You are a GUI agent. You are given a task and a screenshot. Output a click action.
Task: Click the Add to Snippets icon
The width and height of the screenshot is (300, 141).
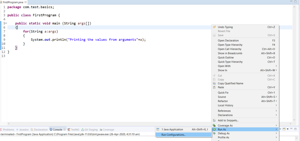[214, 120]
